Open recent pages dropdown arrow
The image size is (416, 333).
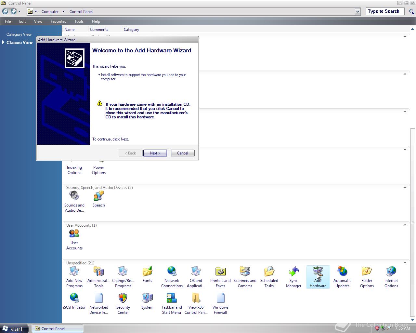tap(19, 12)
